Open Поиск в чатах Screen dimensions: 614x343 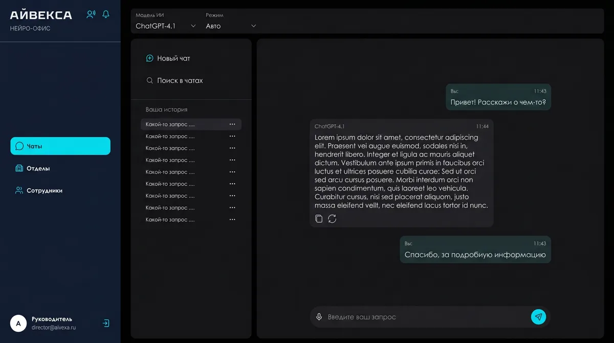(174, 80)
